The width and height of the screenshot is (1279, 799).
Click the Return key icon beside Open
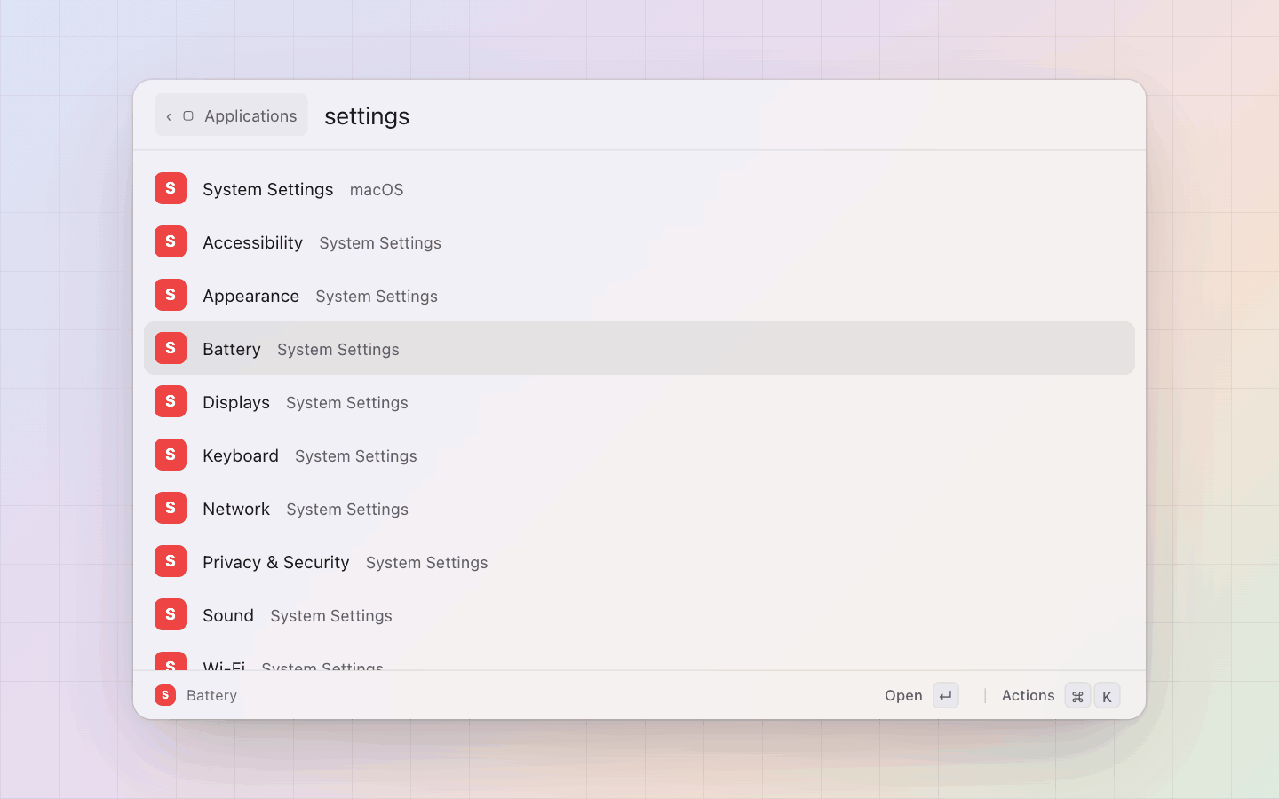(946, 695)
